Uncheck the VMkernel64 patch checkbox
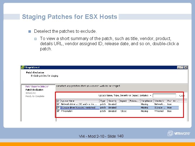Viewport: 195px width, 146px height. [x=58, y=111]
